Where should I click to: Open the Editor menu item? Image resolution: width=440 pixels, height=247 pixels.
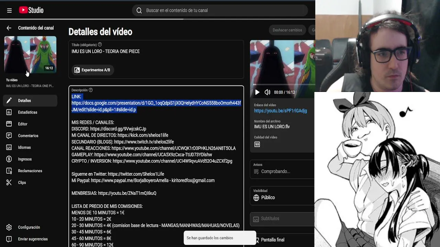30,124
